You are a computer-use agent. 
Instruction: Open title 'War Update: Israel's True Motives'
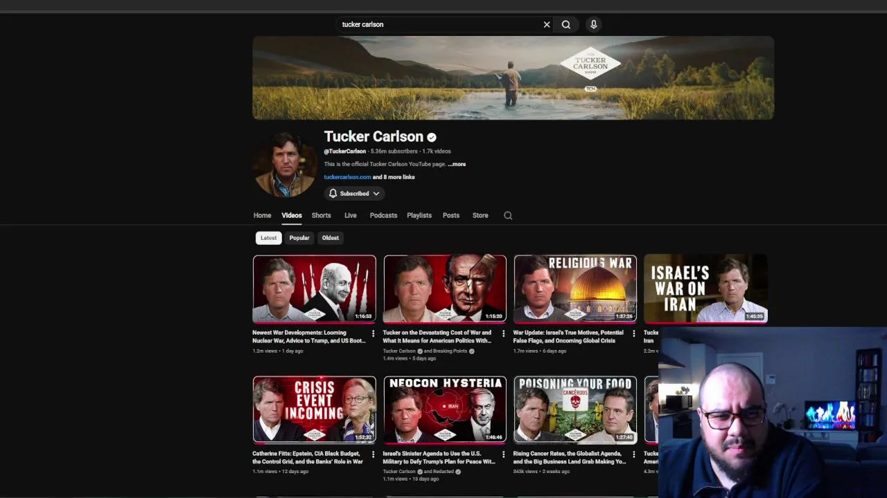coord(568,337)
